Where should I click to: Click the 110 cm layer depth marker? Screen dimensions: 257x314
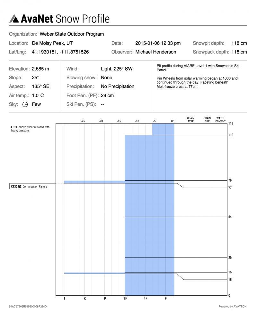[230, 135]
